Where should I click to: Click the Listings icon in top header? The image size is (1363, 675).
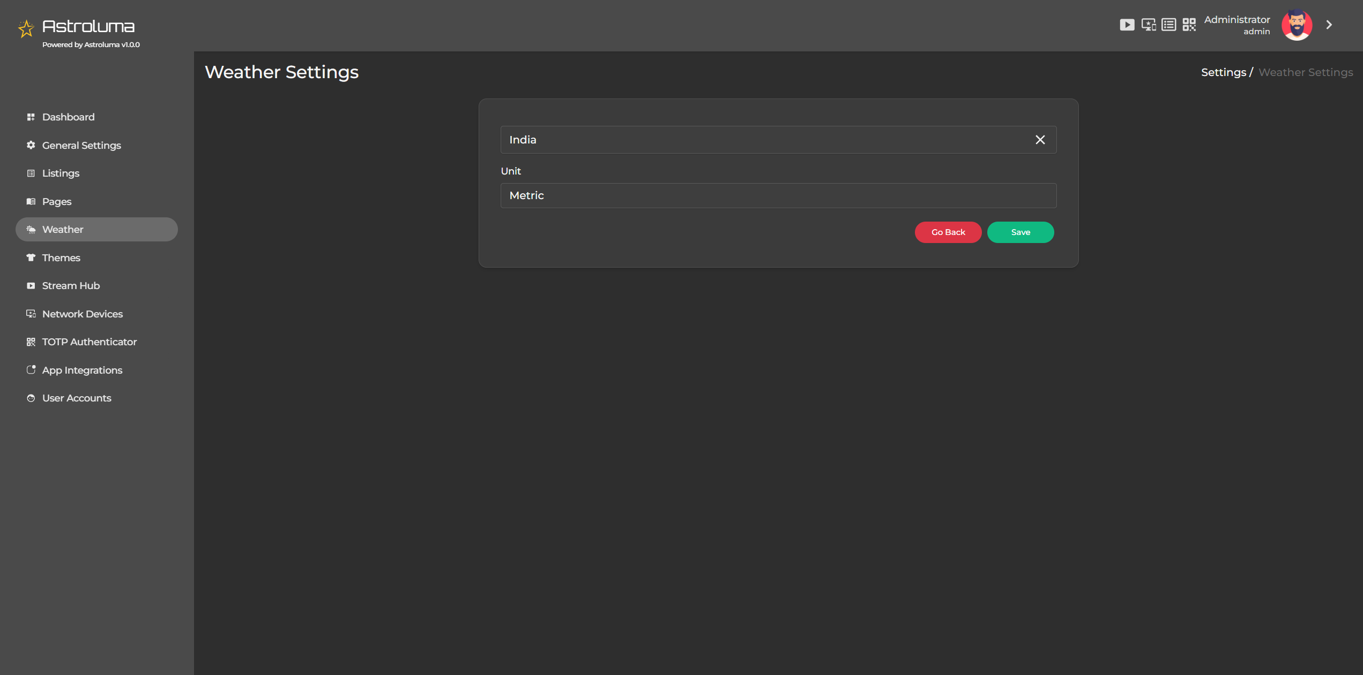coord(1168,25)
